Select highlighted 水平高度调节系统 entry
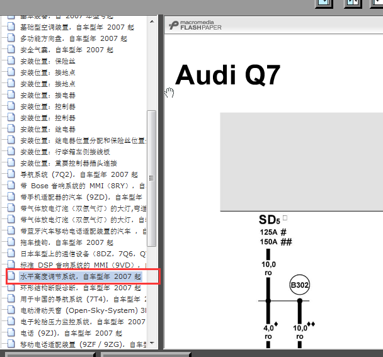This screenshot has height=357, width=383. point(81,276)
